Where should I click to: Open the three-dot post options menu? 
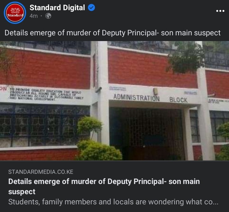click(220, 11)
